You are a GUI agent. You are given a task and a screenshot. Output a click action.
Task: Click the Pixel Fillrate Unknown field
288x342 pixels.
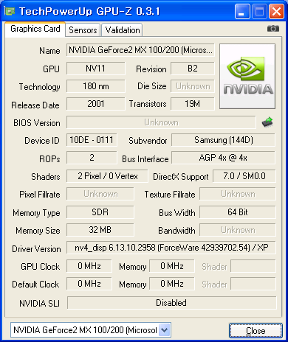(x=100, y=194)
